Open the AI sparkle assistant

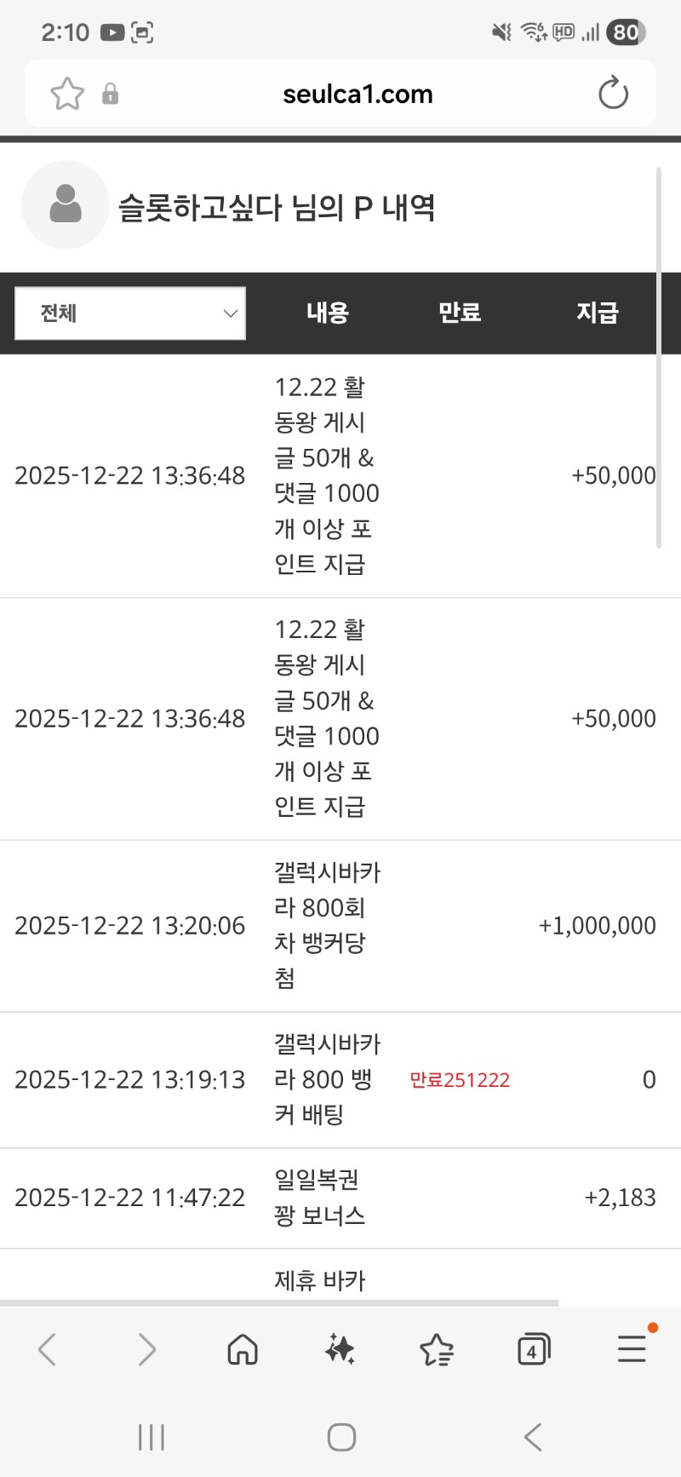[x=340, y=1349]
